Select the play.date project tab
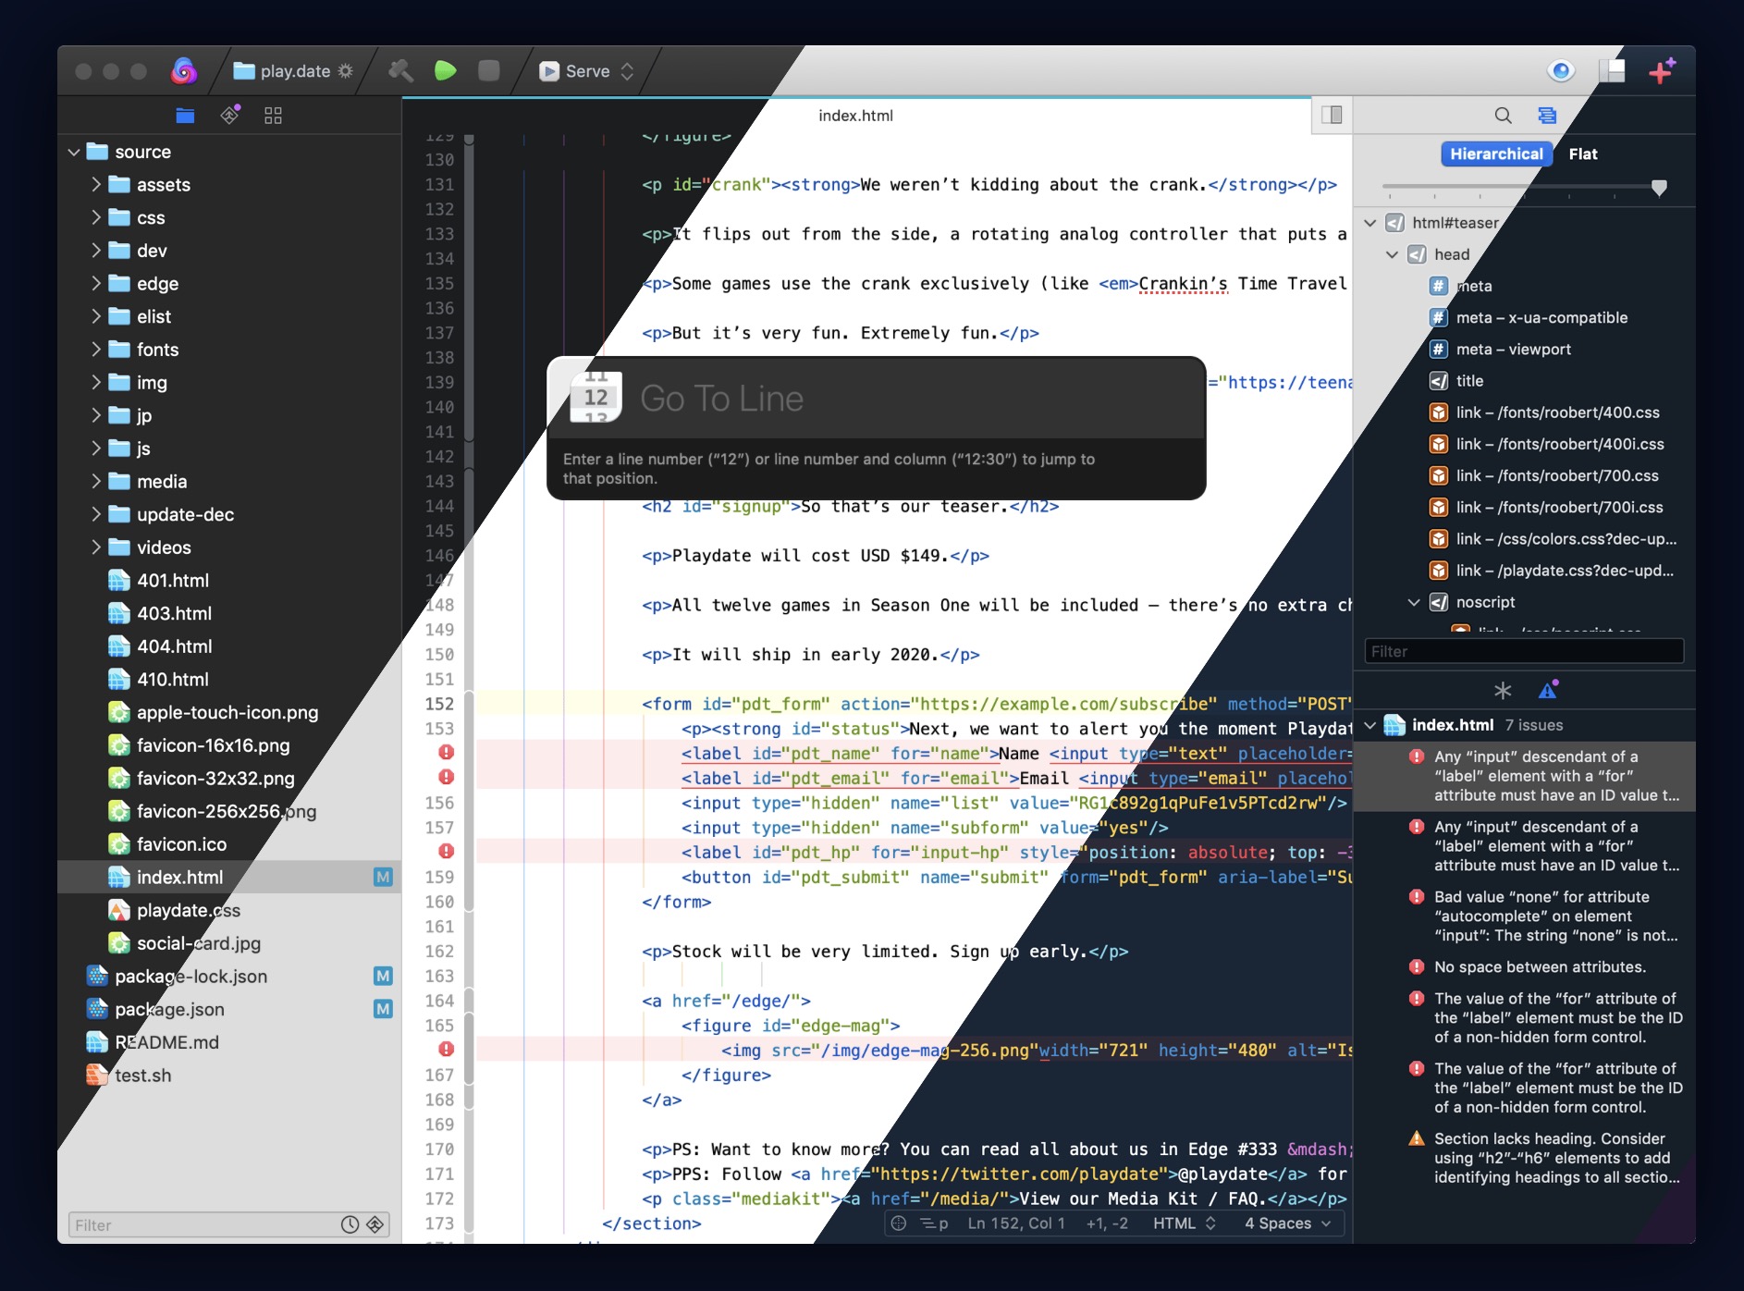Viewport: 1744px width, 1291px height. point(293,71)
